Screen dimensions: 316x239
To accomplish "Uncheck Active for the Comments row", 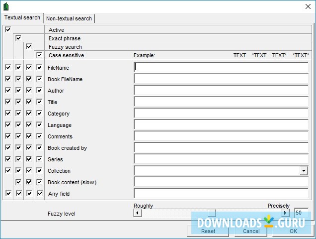I will 8,136.
